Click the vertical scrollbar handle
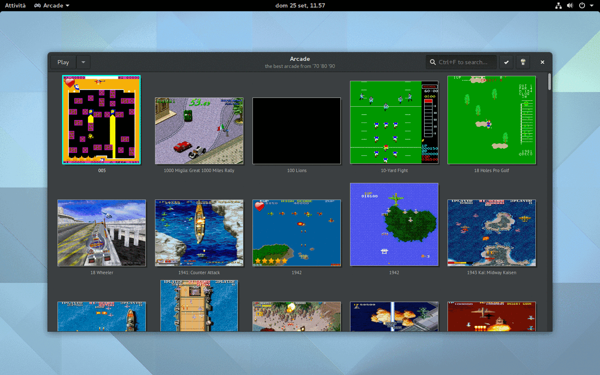 tap(550, 82)
